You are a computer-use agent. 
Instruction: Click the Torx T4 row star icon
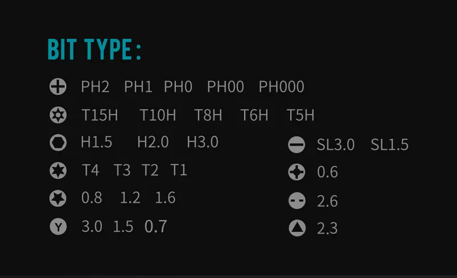[58, 170]
